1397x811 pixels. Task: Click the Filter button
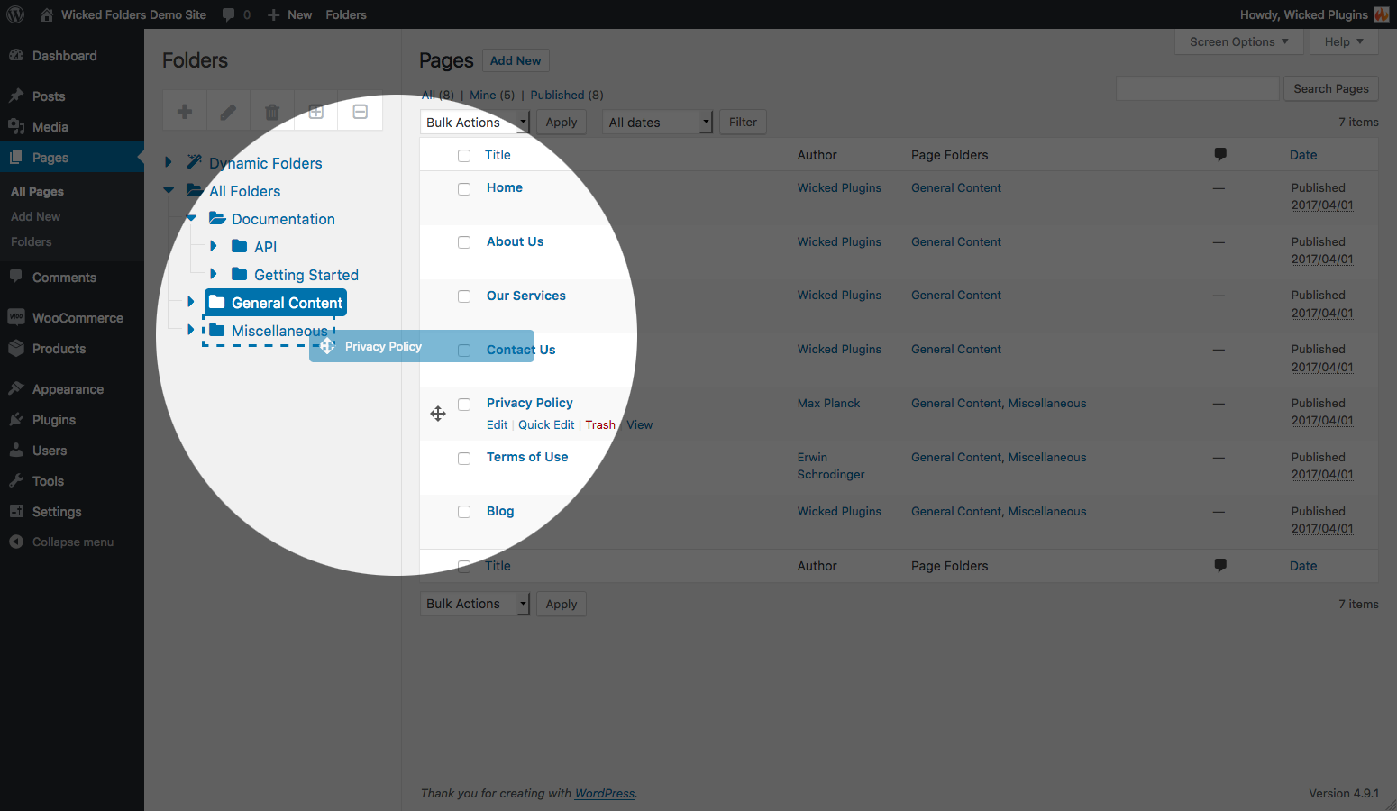tap(743, 123)
